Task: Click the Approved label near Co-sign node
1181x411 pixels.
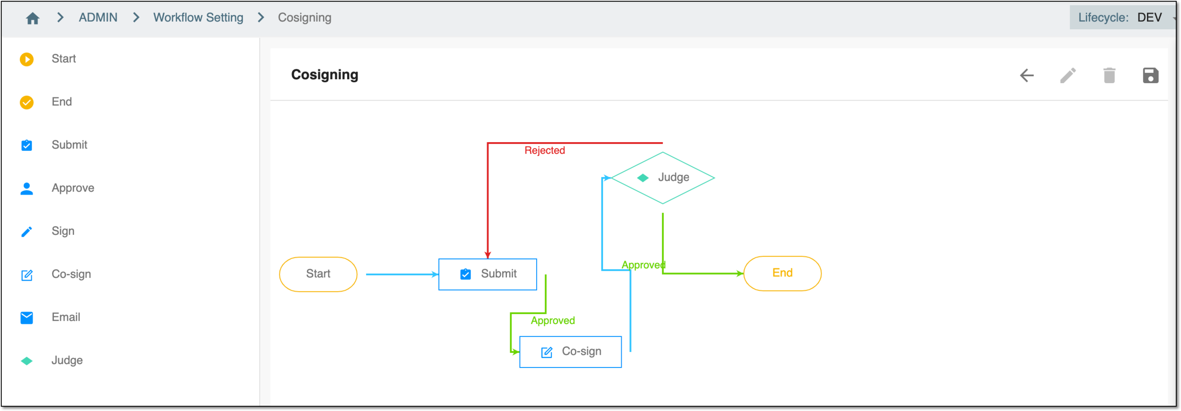Action: [x=553, y=321]
